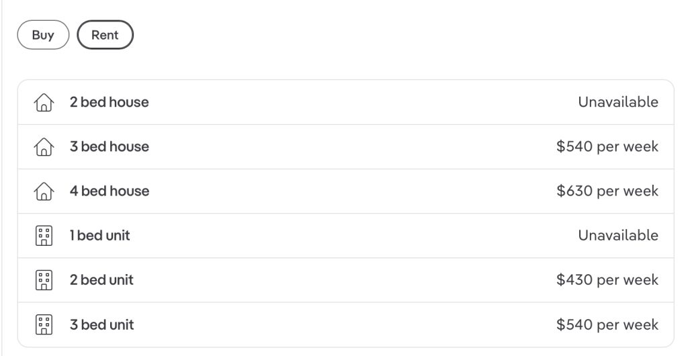Screen dimensions: 688x356
Task: Click the building icon beside 1 bed unit
Action: click(44, 236)
